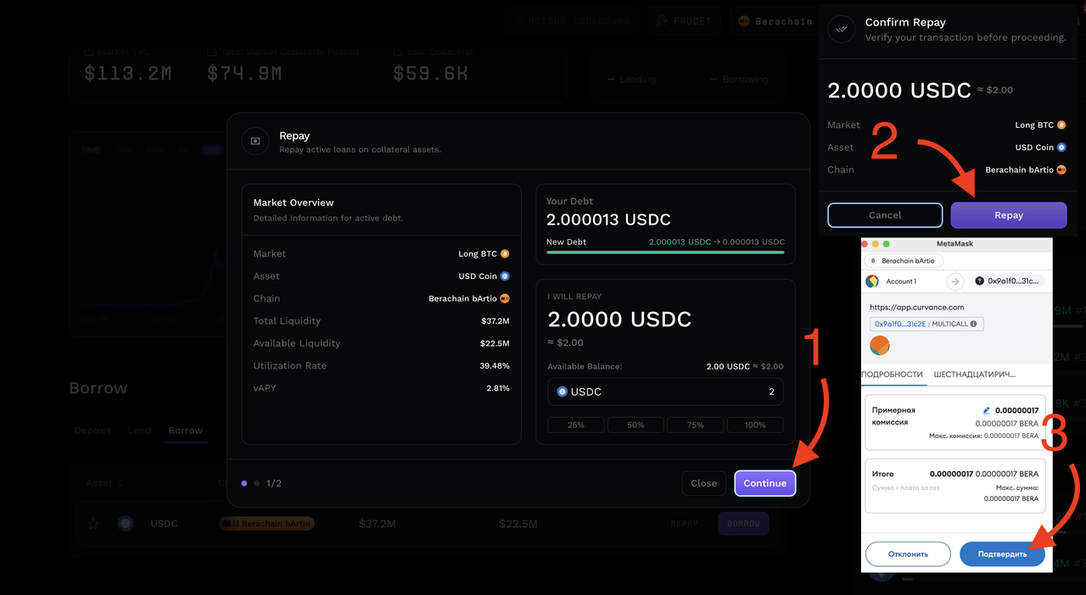Viewport: 1086px width, 595px height.
Task: Click the unknown-contract question mark icon in MetaMask
Action: (x=980, y=281)
